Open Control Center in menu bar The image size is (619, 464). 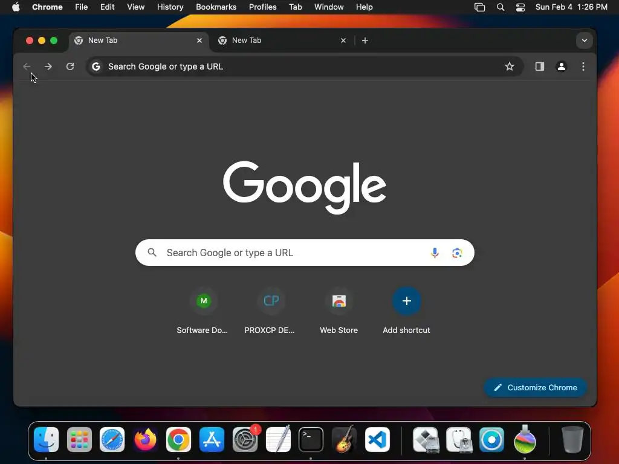coord(520,7)
